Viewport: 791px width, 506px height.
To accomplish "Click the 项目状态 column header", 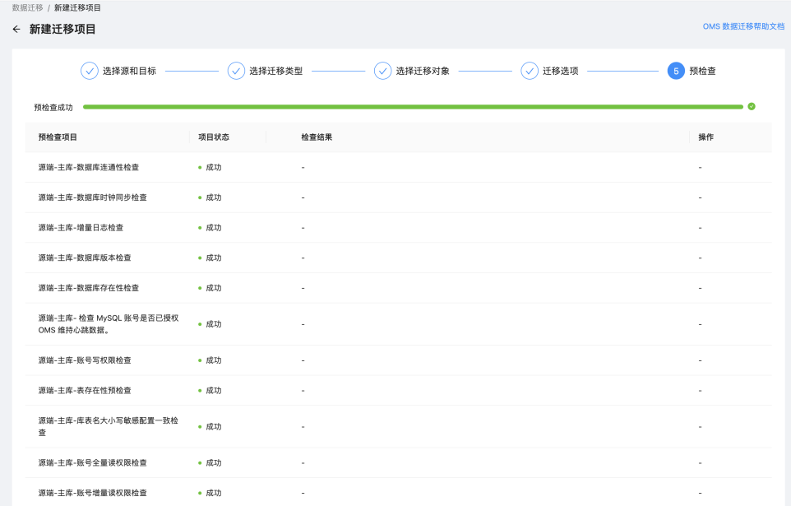I will [214, 137].
